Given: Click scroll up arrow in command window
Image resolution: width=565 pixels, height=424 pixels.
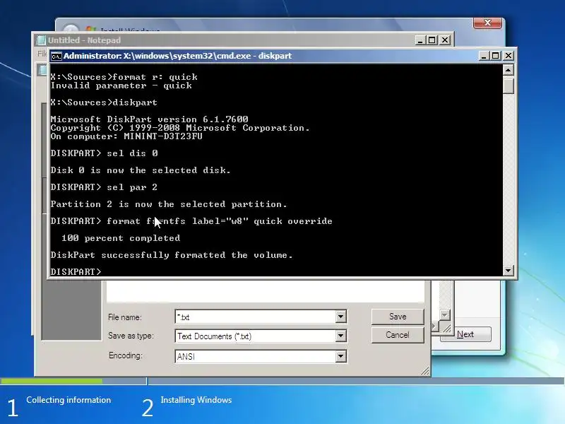Looking at the screenshot, I should (508, 69).
